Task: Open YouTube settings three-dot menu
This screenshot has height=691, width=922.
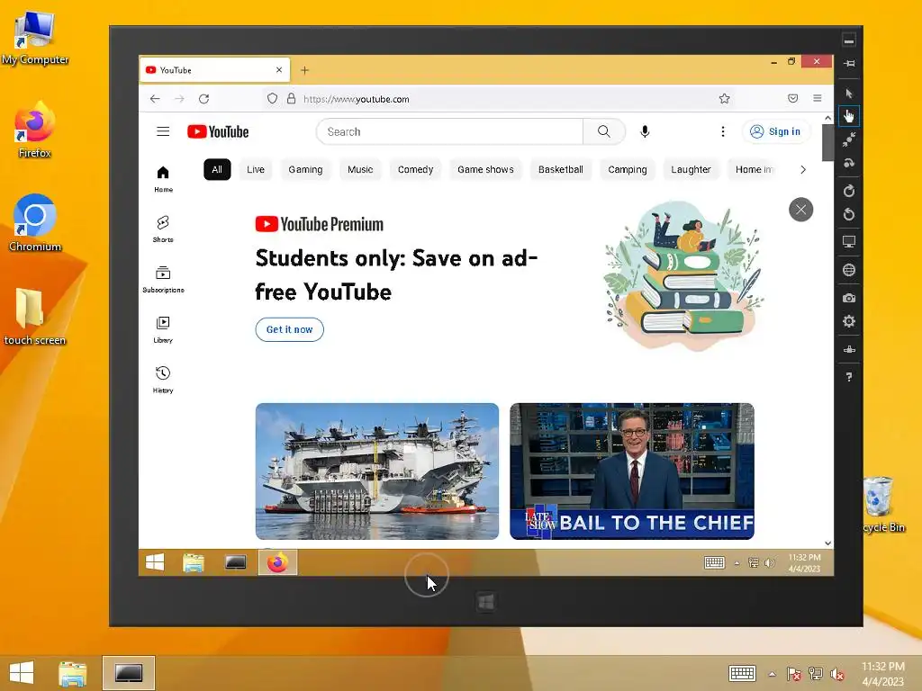Action: point(723,131)
